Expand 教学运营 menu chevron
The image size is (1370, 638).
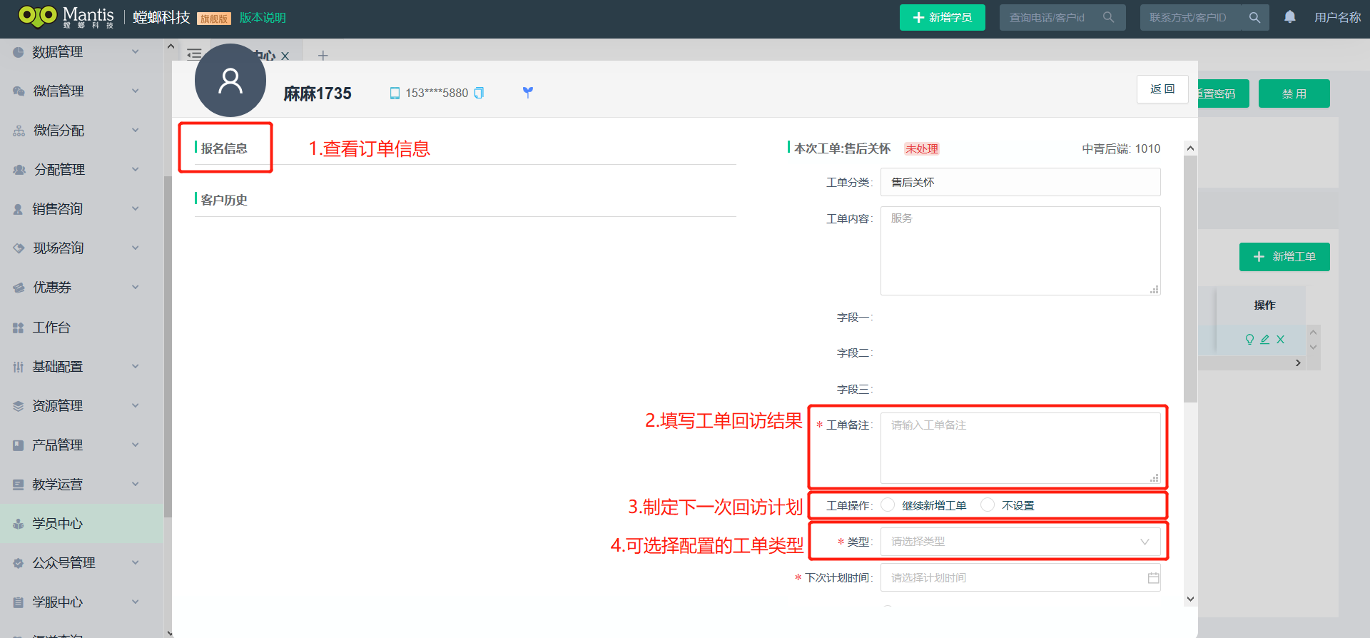[136, 485]
